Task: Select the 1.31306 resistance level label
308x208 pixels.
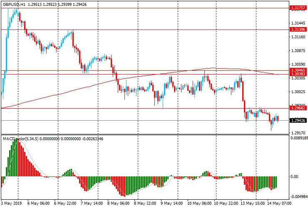Action: pos(298,30)
